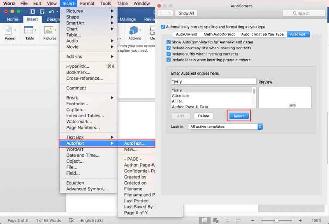The height and width of the screenshot is (224, 329).
Task: Open the Table dropdown arrow in the ribbon
Action: click(35, 30)
